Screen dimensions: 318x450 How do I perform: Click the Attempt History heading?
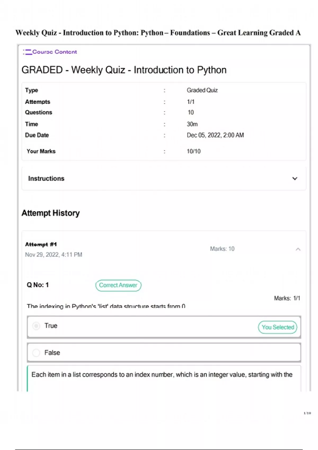(51, 213)
